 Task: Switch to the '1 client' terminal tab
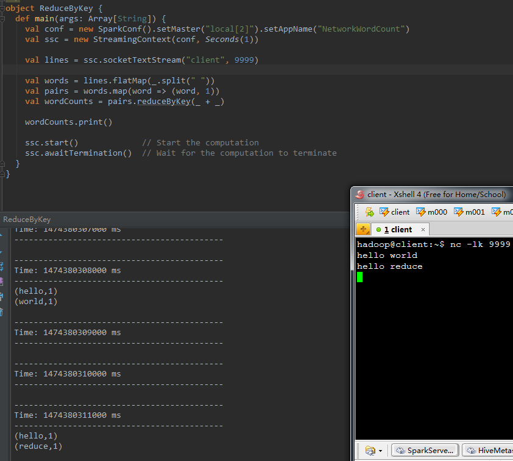[x=397, y=229]
